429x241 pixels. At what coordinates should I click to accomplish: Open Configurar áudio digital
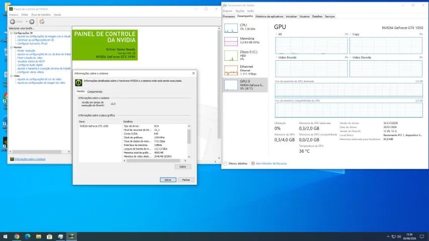(30, 65)
